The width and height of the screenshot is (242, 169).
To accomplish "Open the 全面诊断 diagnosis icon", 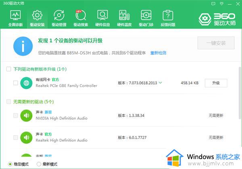I will [15, 15].
